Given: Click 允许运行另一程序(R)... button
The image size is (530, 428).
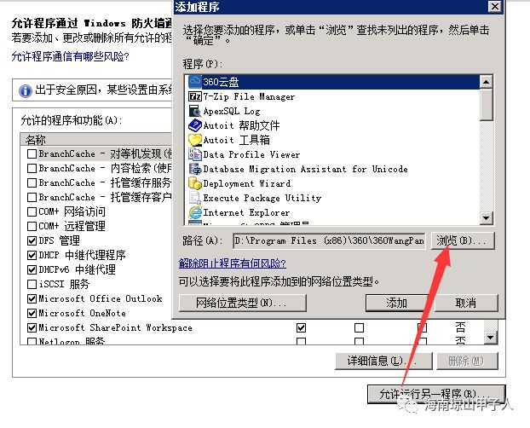Looking at the screenshot, I should (x=436, y=394).
